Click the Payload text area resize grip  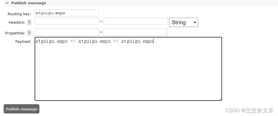point(220,99)
